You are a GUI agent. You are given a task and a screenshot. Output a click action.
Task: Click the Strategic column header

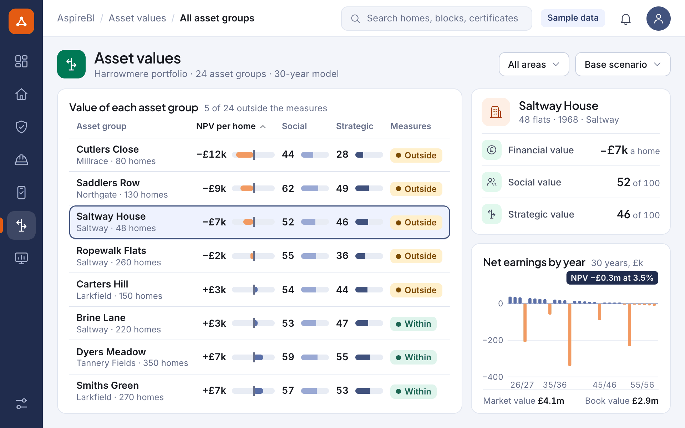point(355,126)
